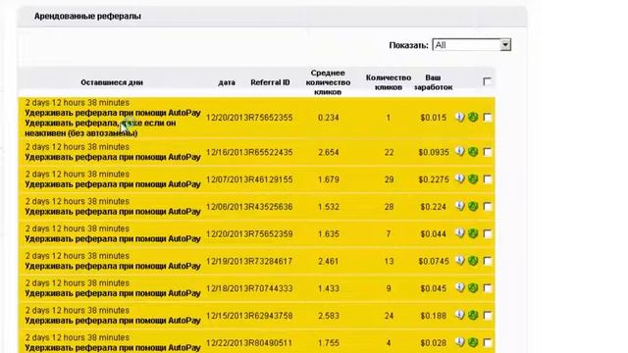Click the earnings value $0.0745

pos(434,262)
